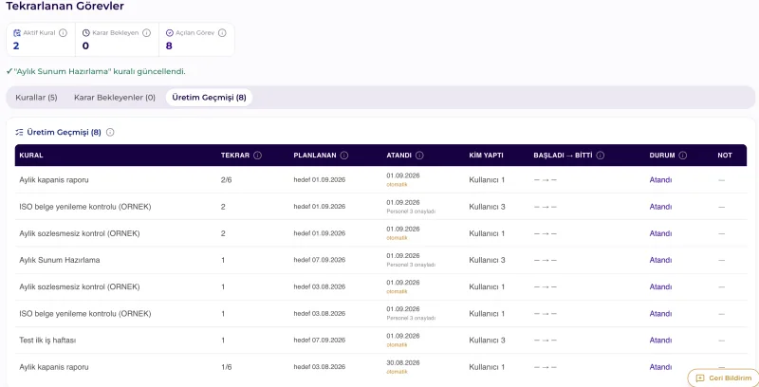
Task: Click hedef 07.09.2026 in Test ilk iş haftası row
Action: tap(320, 341)
